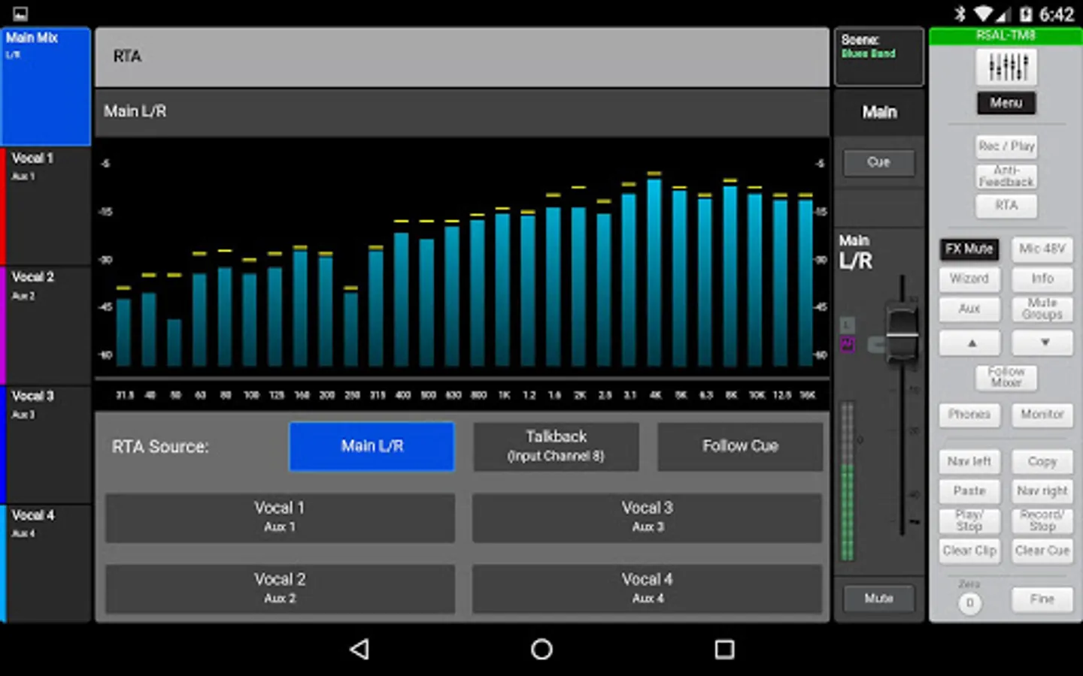Tap the battery status icon
Screen dimensions: 1083x676
pos(1027,14)
